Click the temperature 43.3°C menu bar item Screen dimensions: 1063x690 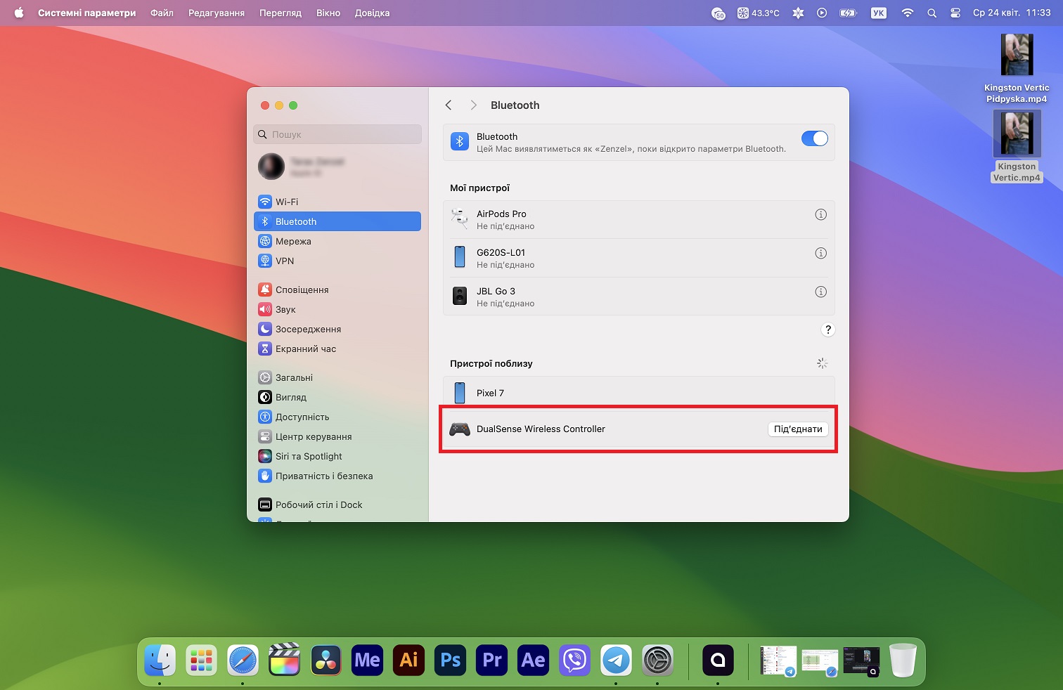(x=759, y=13)
